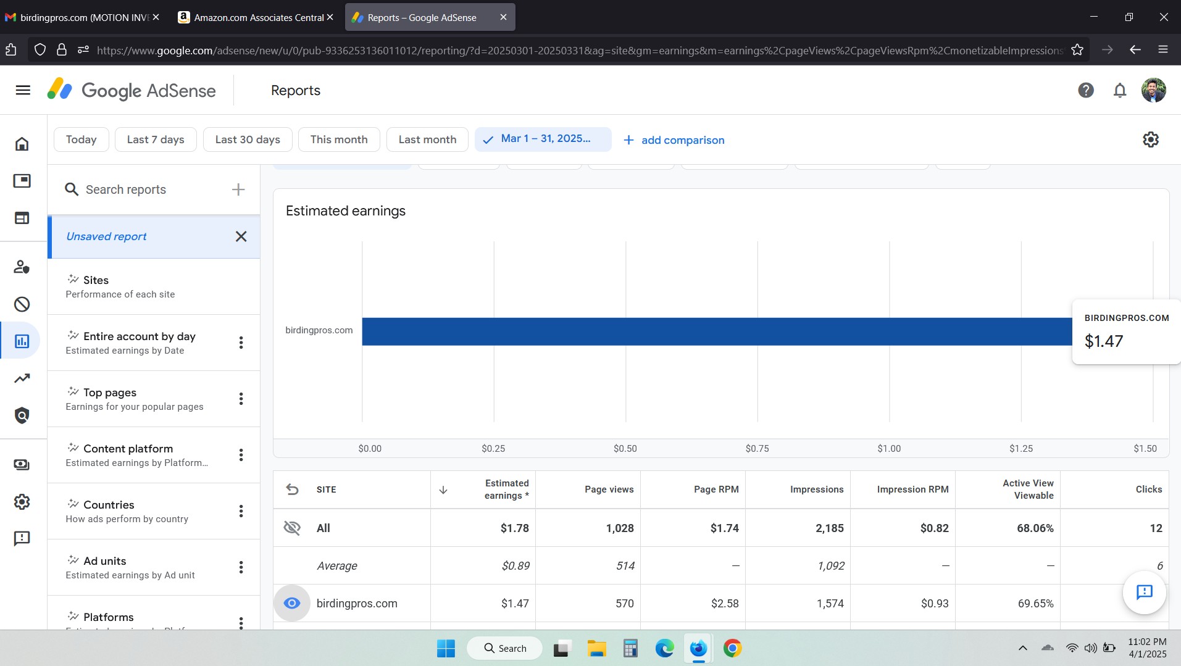Select Last month range
The height and width of the screenshot is (666, 1181).
[427, 139]
